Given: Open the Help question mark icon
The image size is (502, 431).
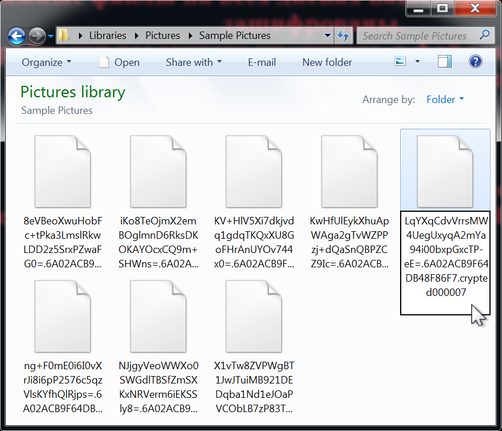Looking at the screenshot, I should [475, 62].
